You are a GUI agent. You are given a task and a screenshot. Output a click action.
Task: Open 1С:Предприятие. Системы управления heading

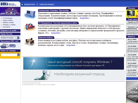pyautogui.click(x=58, y=23)
